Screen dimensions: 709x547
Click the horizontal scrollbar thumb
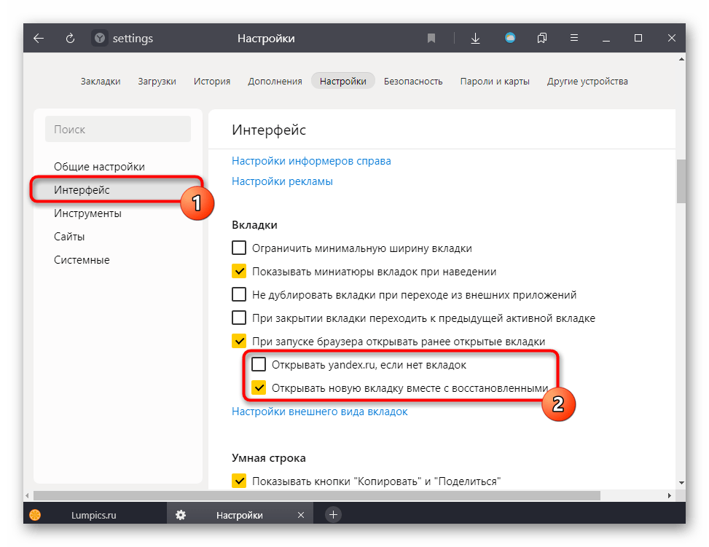coord(316,495)
